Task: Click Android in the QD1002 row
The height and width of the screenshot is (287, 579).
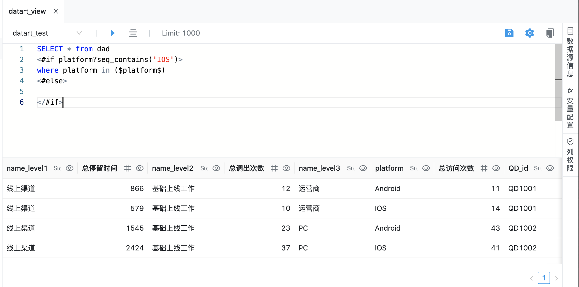Action: [388, 228]
